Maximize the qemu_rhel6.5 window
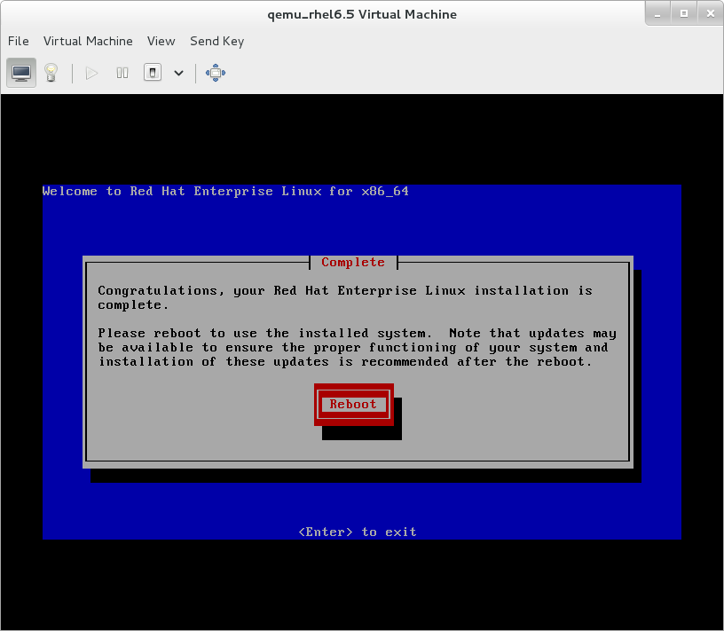Image resolution: width=724 pixels, height=631 pixels. (684, 14)
